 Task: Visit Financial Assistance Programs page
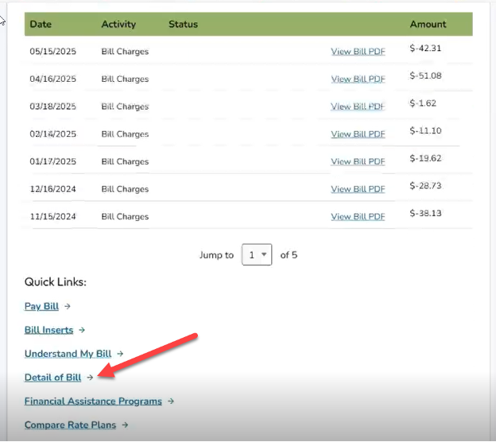point(93,401)
